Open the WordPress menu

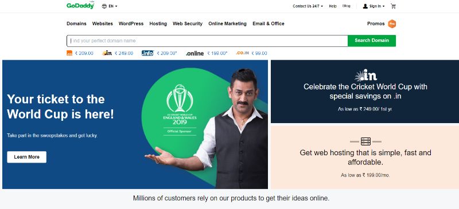[x=131, y=23]
